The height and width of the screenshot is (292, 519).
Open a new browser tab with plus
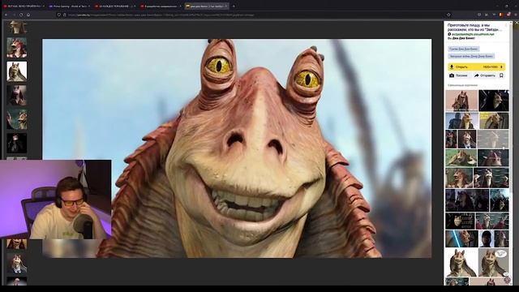234,6
